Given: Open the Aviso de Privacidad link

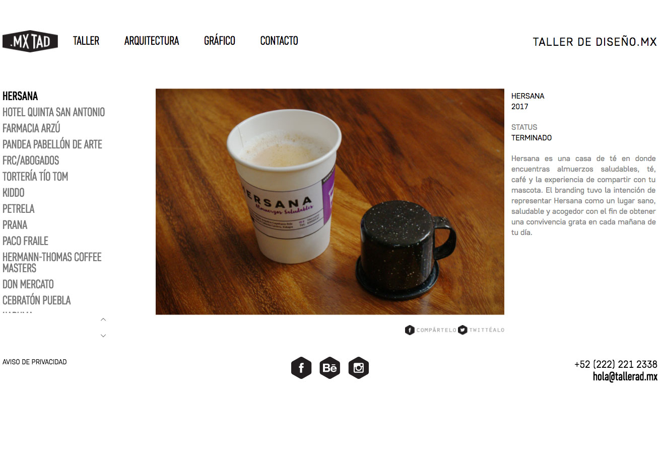Looking at the screenshot, I should [35, 362].
